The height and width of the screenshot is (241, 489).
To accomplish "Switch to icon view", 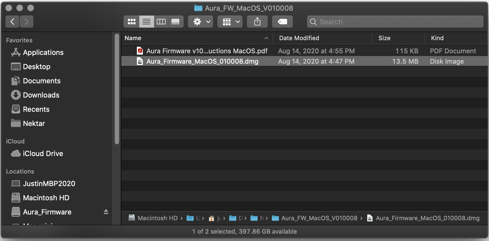I will coord(131,22).
